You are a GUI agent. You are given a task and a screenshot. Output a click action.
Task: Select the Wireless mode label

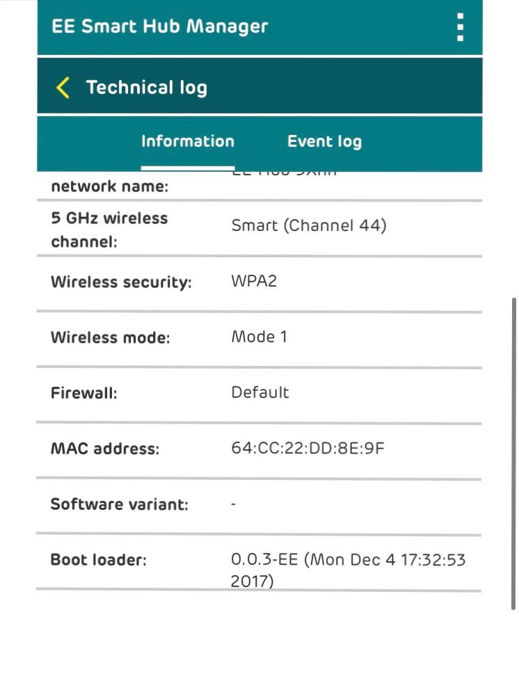point(110,338)
